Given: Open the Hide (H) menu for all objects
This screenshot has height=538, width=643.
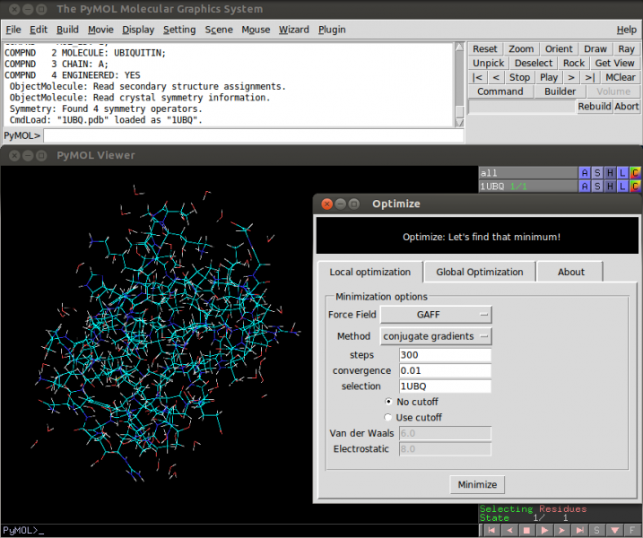Looking at the screenshot, I should coord(610,173).
